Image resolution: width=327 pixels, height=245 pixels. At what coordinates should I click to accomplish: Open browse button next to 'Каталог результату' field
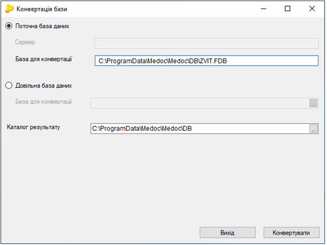pyautogui.click(x=313, y=128)
